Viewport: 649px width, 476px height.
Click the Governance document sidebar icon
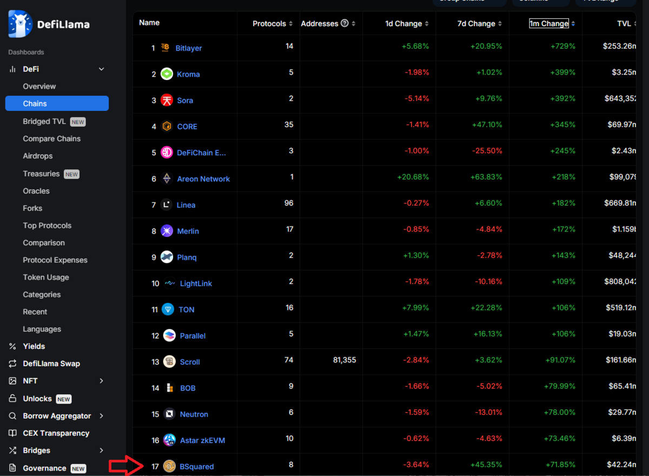(12, 468)
